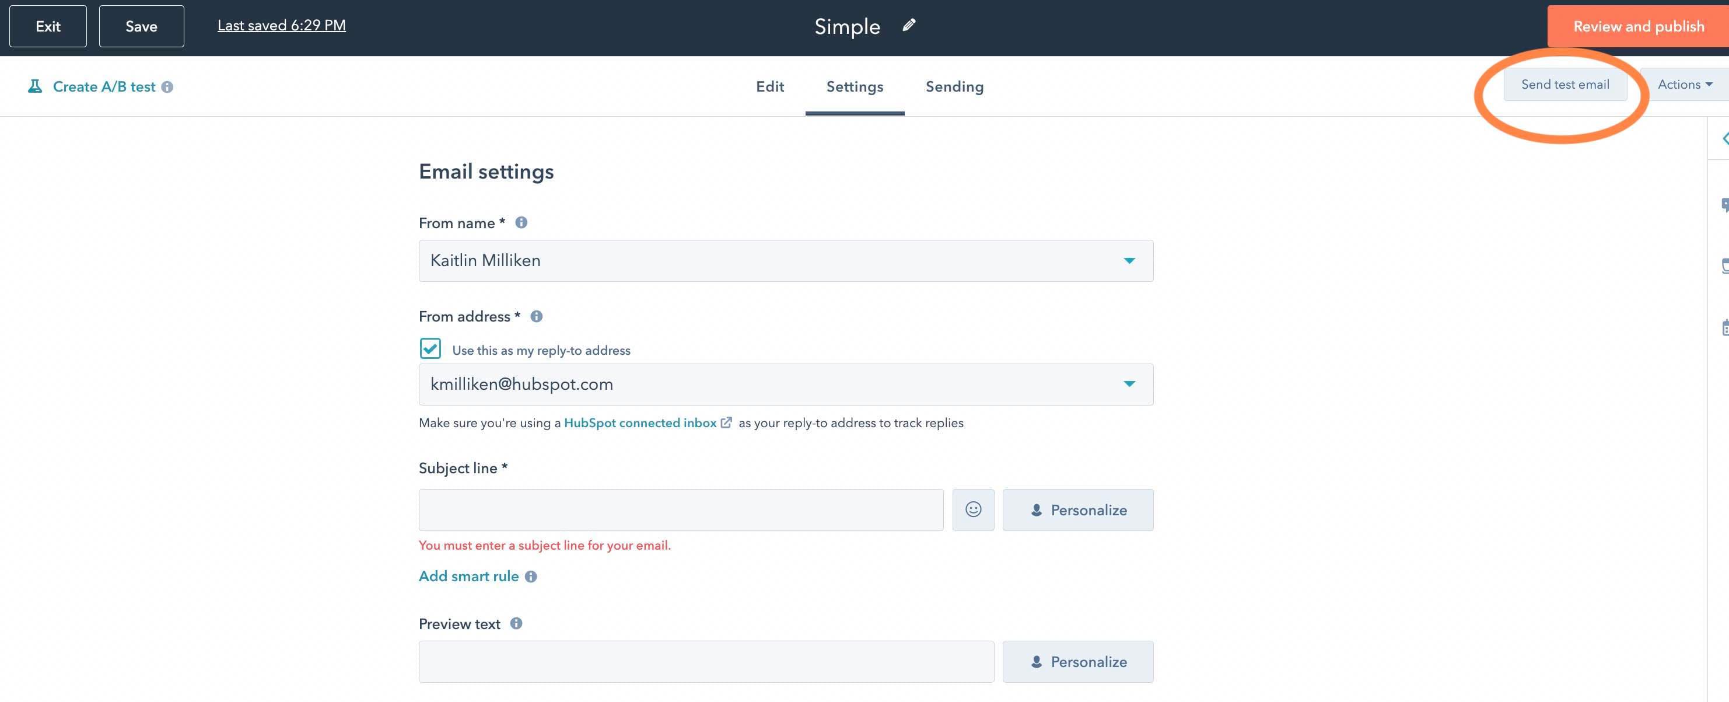Click the pencil icon next to Simple
This screenshot has width=1729, height=702.
click(909, 26)
